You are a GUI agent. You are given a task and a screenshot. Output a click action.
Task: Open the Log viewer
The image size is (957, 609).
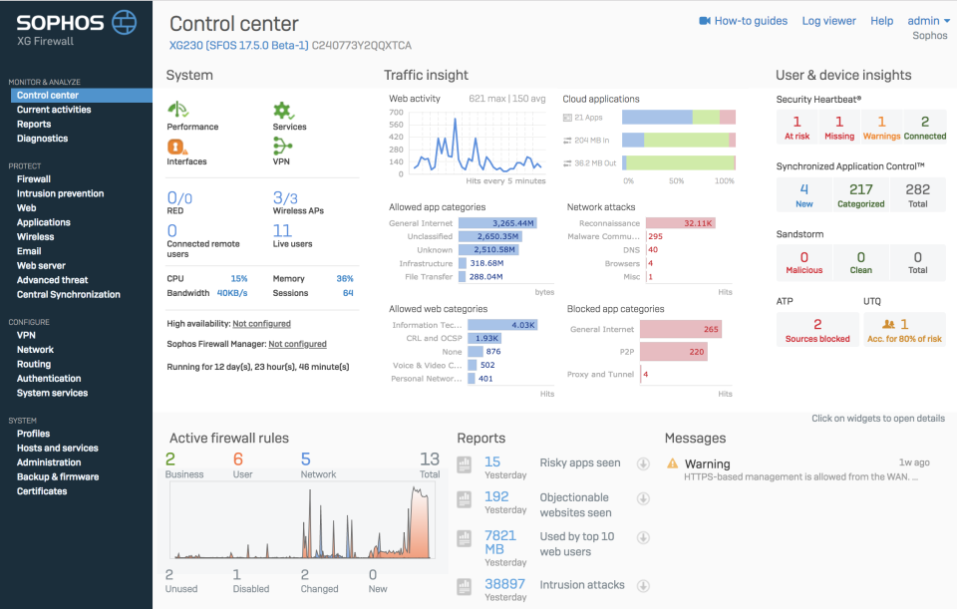point(828,20)
